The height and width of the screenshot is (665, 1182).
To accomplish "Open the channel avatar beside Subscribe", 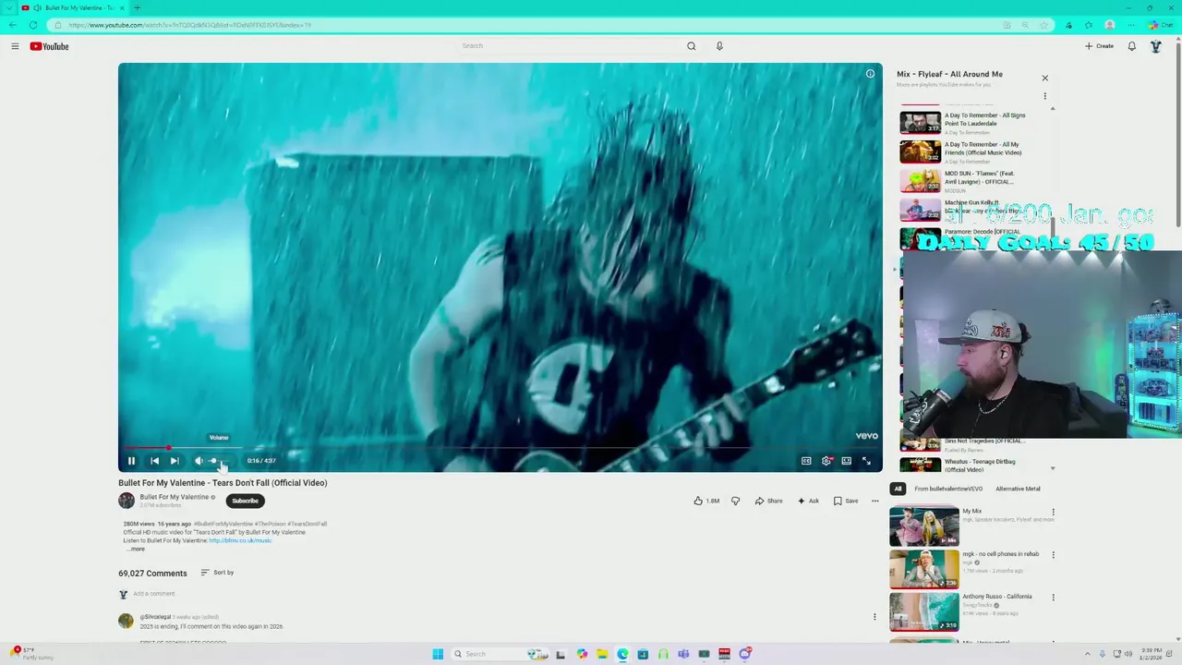I will (127, 501).
